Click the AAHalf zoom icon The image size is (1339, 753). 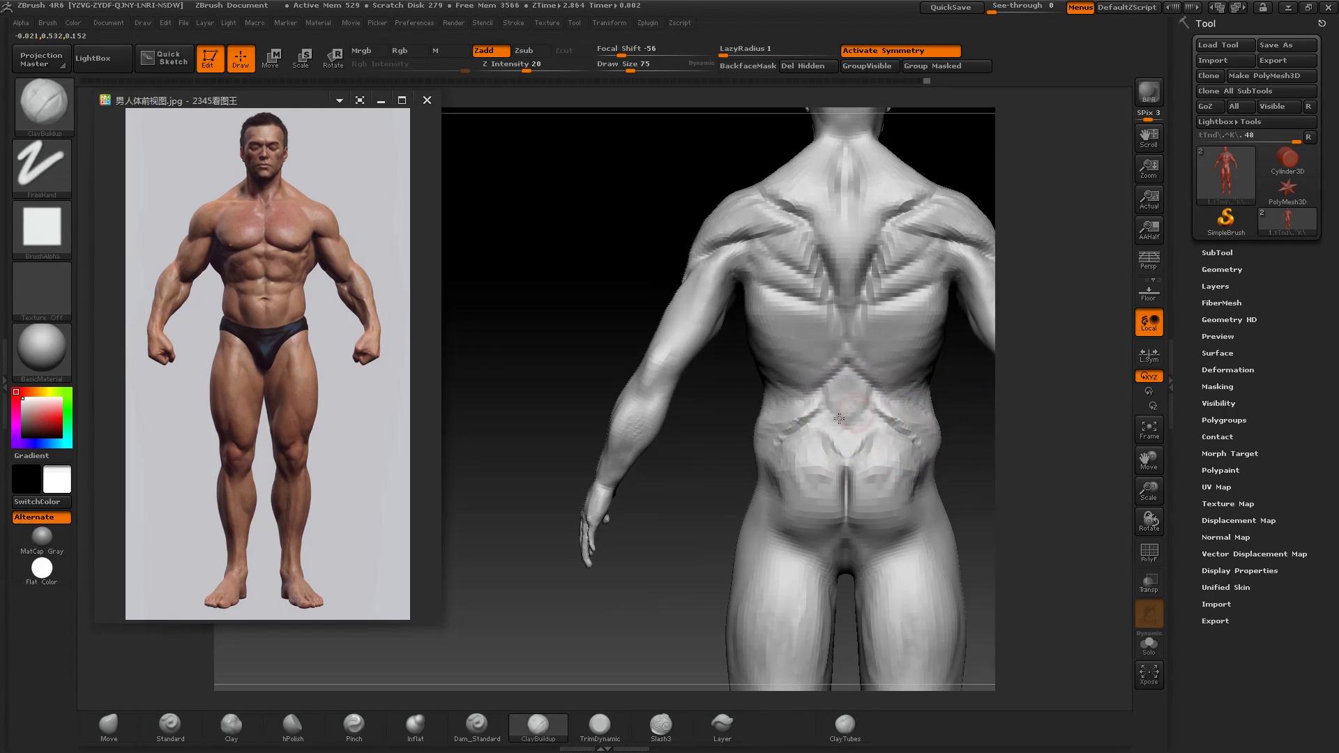(1149, 229)
